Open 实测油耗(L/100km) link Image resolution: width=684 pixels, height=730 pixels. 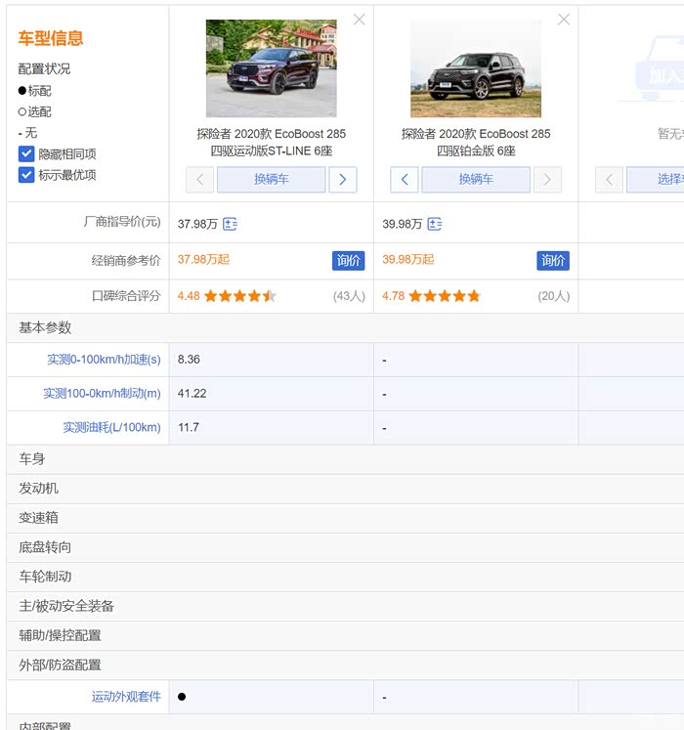click(111, 427)
